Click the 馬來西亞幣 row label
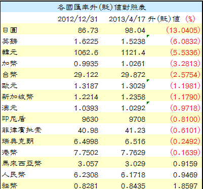 pyautogui.click(x=22, y=164)
